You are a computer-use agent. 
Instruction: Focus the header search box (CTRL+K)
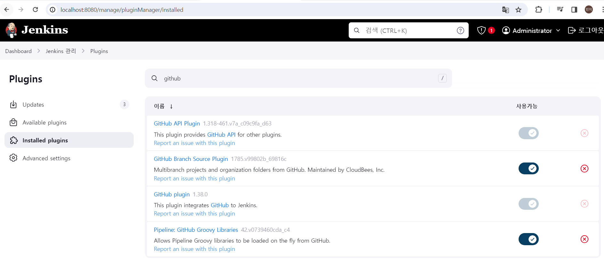(x=409, y=30)
